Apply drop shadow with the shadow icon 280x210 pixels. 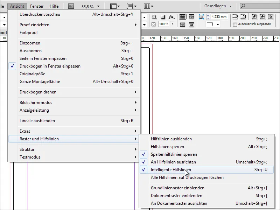(x=162, y=17)
